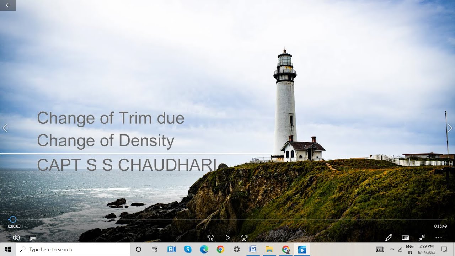Open File Explorer from the taskbar

pyautogui.click(x=269, y=249)
